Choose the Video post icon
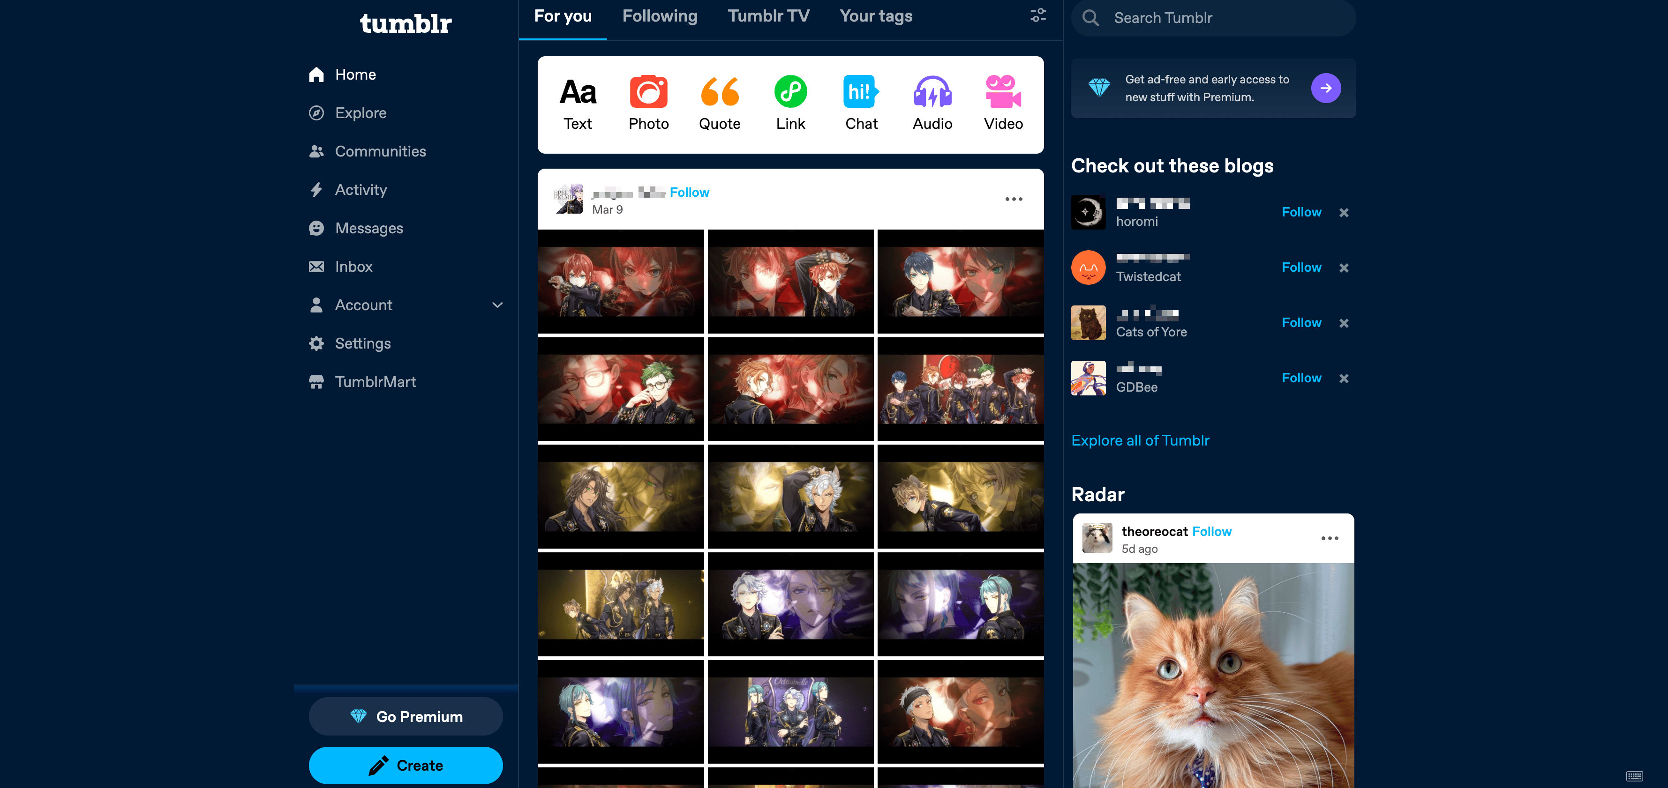The image size is (1668, 788). tap(1003, 92)
